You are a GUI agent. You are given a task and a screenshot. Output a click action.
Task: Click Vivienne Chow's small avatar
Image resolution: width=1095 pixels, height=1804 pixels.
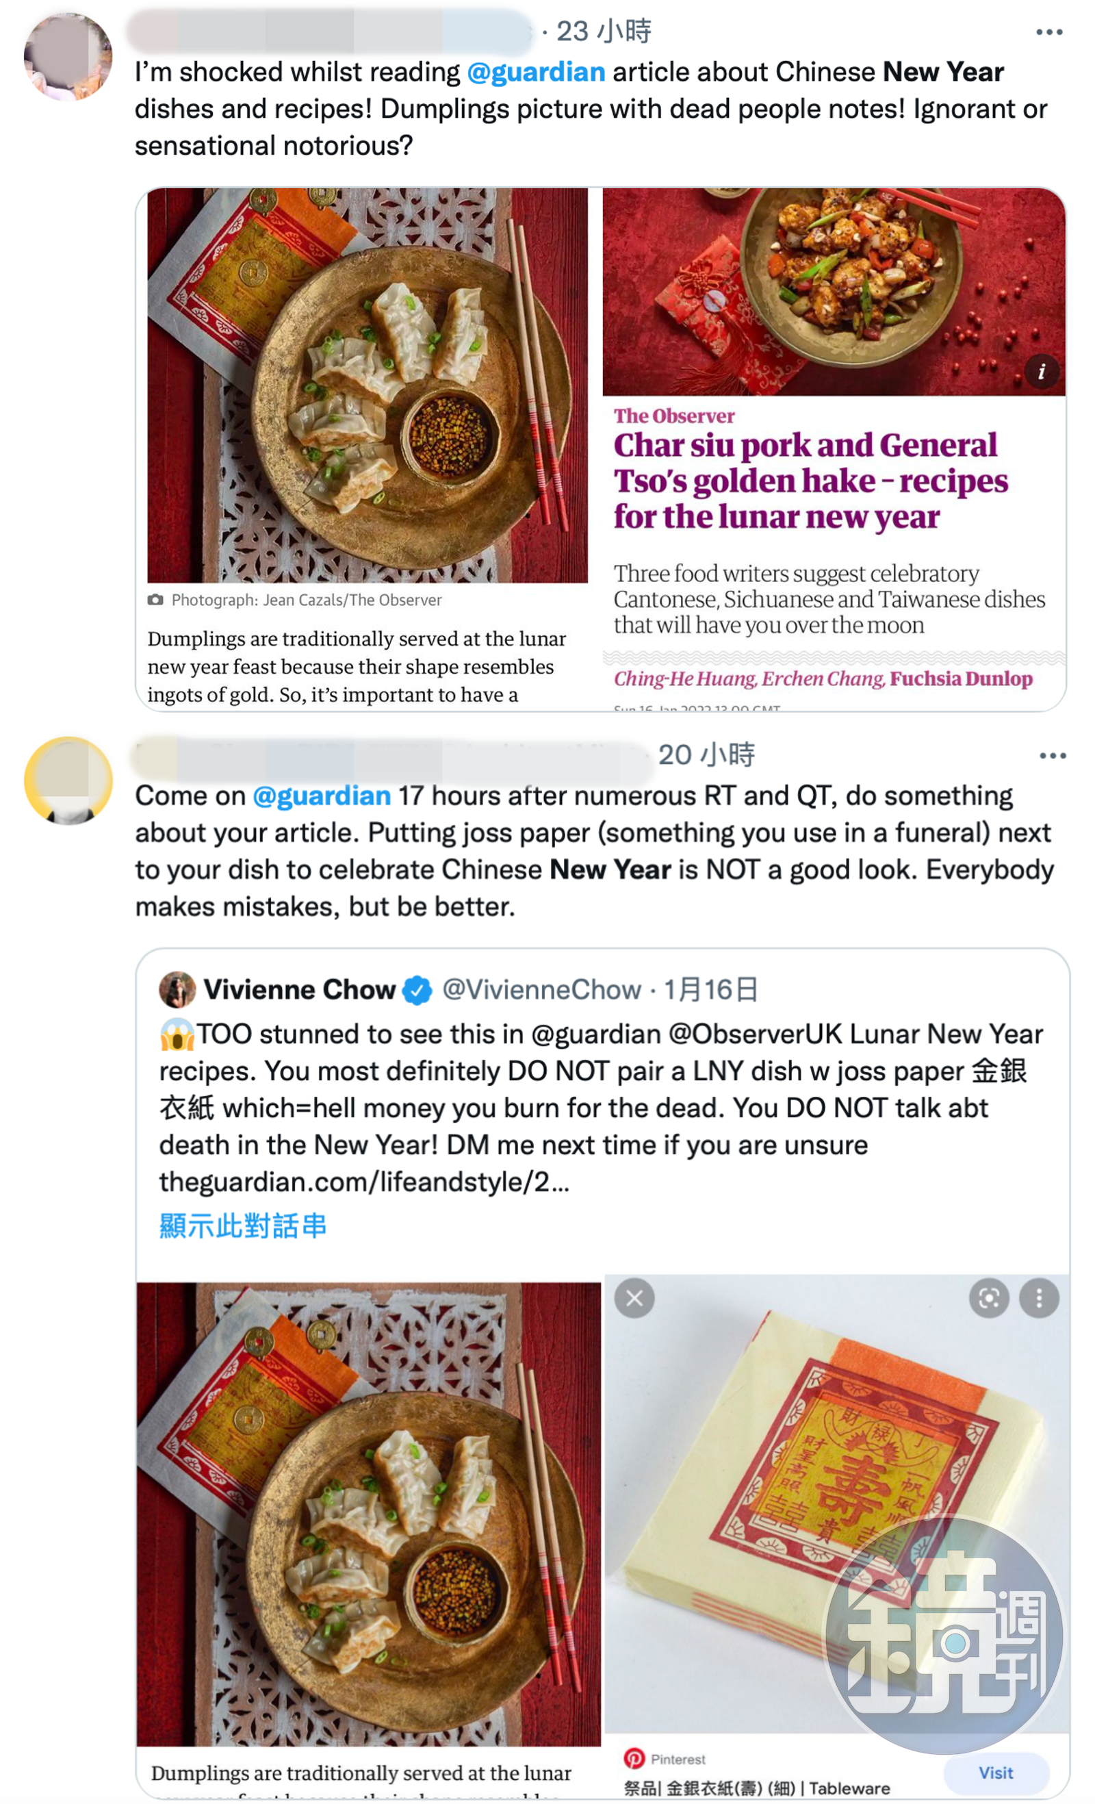[177, 990]
